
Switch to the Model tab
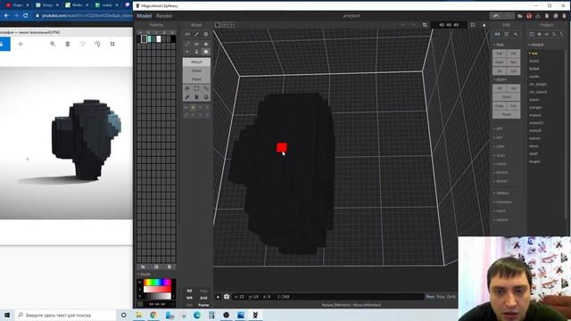pyautogui.click(x=145, y=16)
